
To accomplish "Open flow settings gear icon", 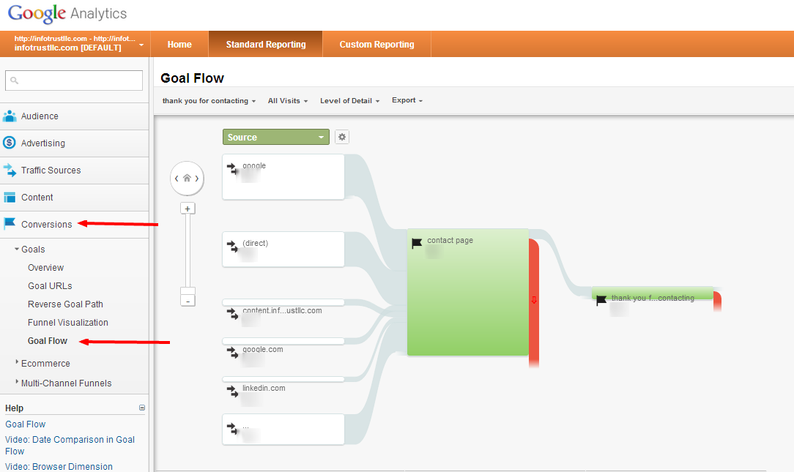I will tap(342, 138).
